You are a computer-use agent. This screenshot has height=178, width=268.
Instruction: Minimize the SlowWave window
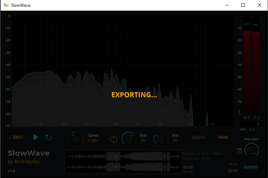pos(227,5)
